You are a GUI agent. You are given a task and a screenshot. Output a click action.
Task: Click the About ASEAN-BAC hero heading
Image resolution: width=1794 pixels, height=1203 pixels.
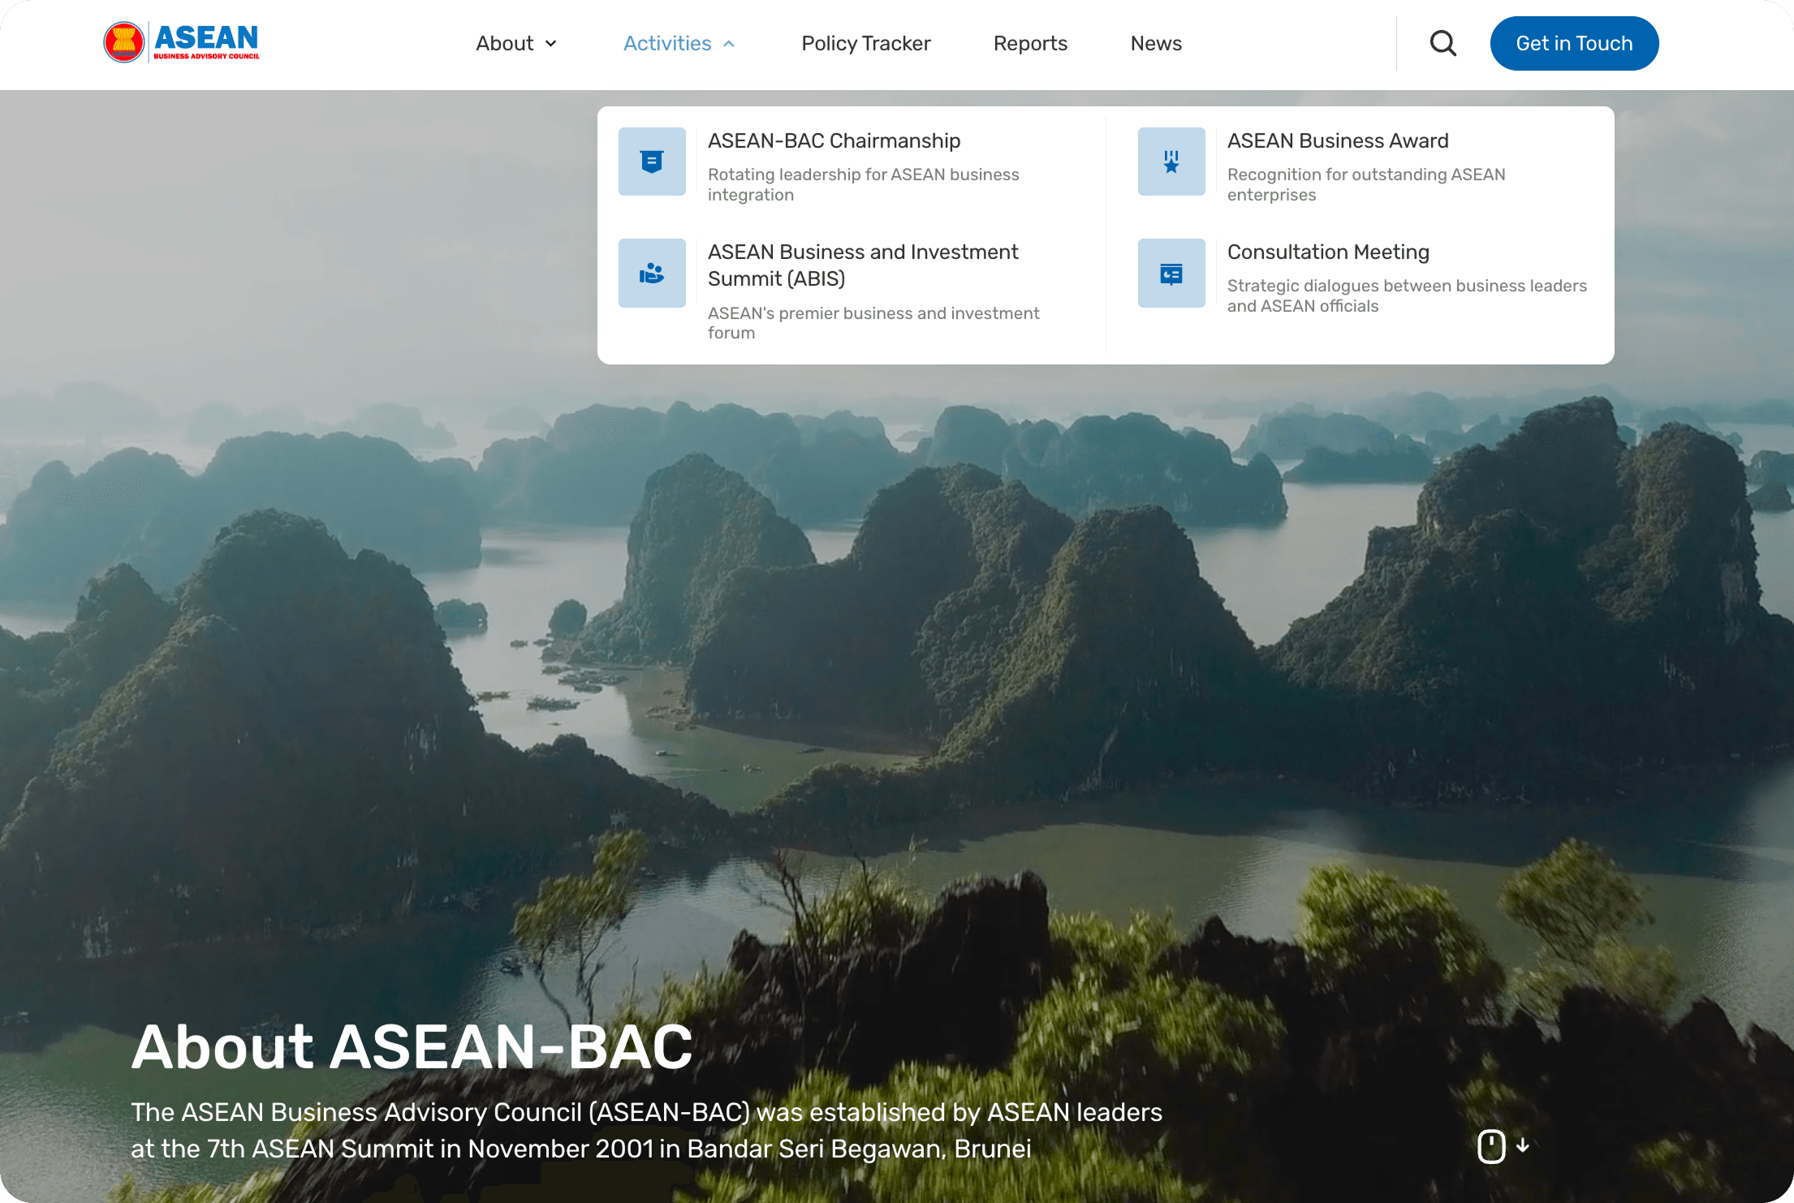point(412,1046)
